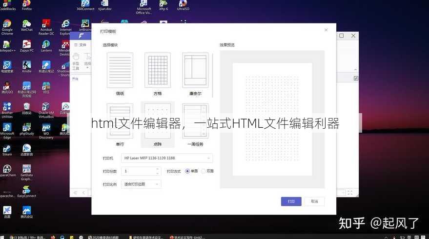
Task: Open the Steam desktop icon
Action: (x=7, y=150)
